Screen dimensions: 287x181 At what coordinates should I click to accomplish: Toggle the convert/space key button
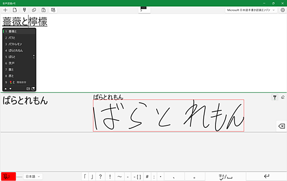225,177
